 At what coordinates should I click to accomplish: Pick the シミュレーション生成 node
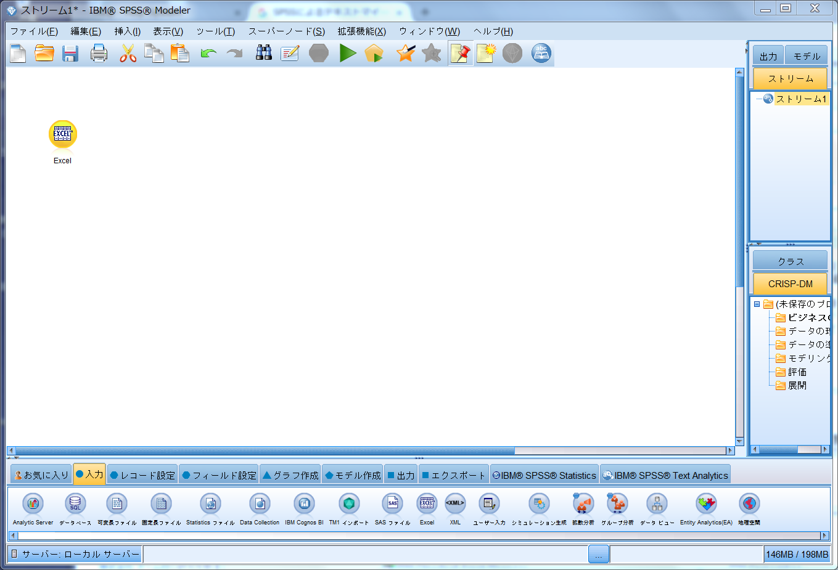coord(539,504)
